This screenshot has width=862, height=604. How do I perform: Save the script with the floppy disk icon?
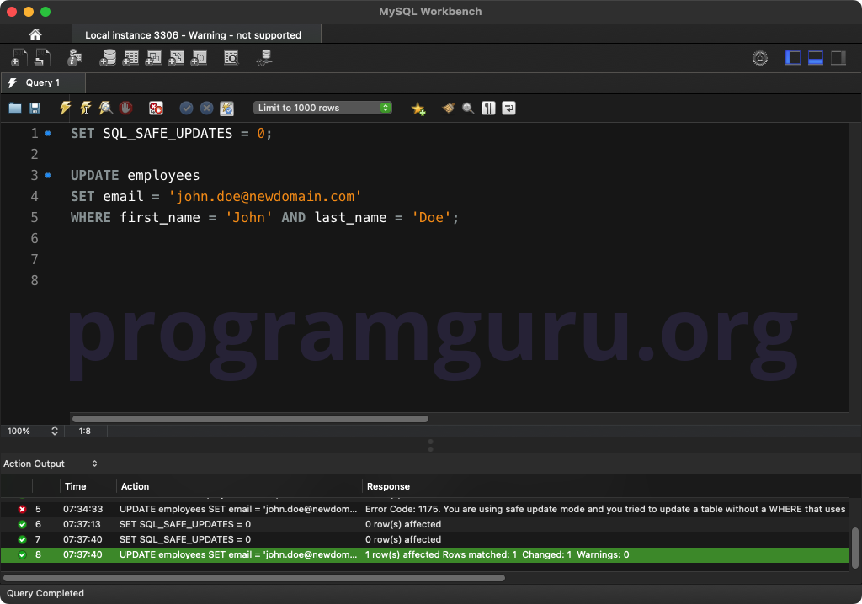click(x=35, y=108)
